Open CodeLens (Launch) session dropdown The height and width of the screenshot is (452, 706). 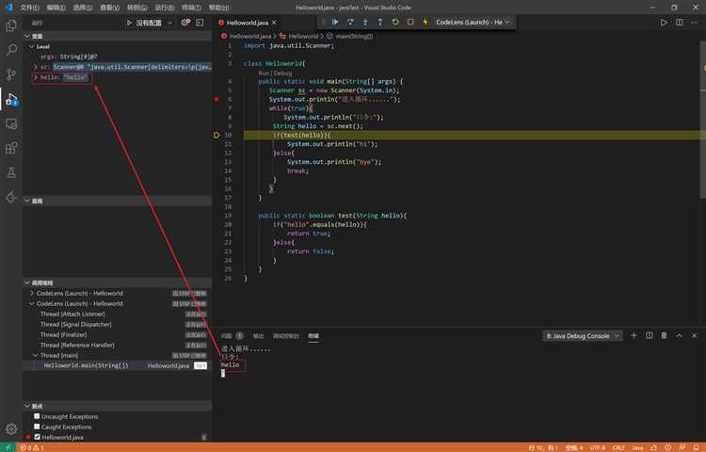(473, 22)
